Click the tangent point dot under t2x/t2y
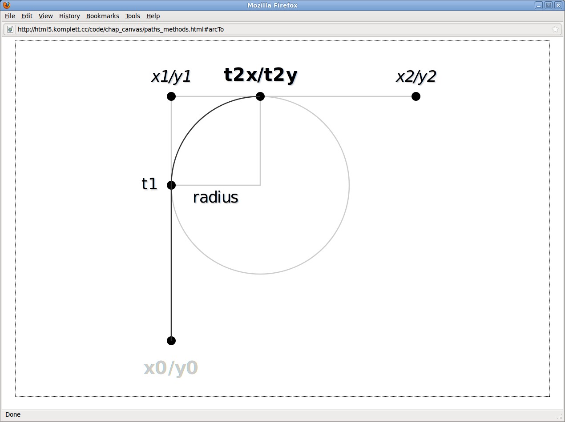565x422 pixels. (260, 96)
